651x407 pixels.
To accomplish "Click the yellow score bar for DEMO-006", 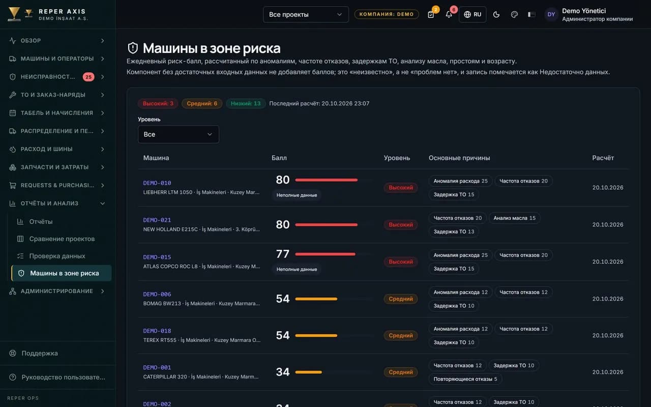I will [316, 299].
